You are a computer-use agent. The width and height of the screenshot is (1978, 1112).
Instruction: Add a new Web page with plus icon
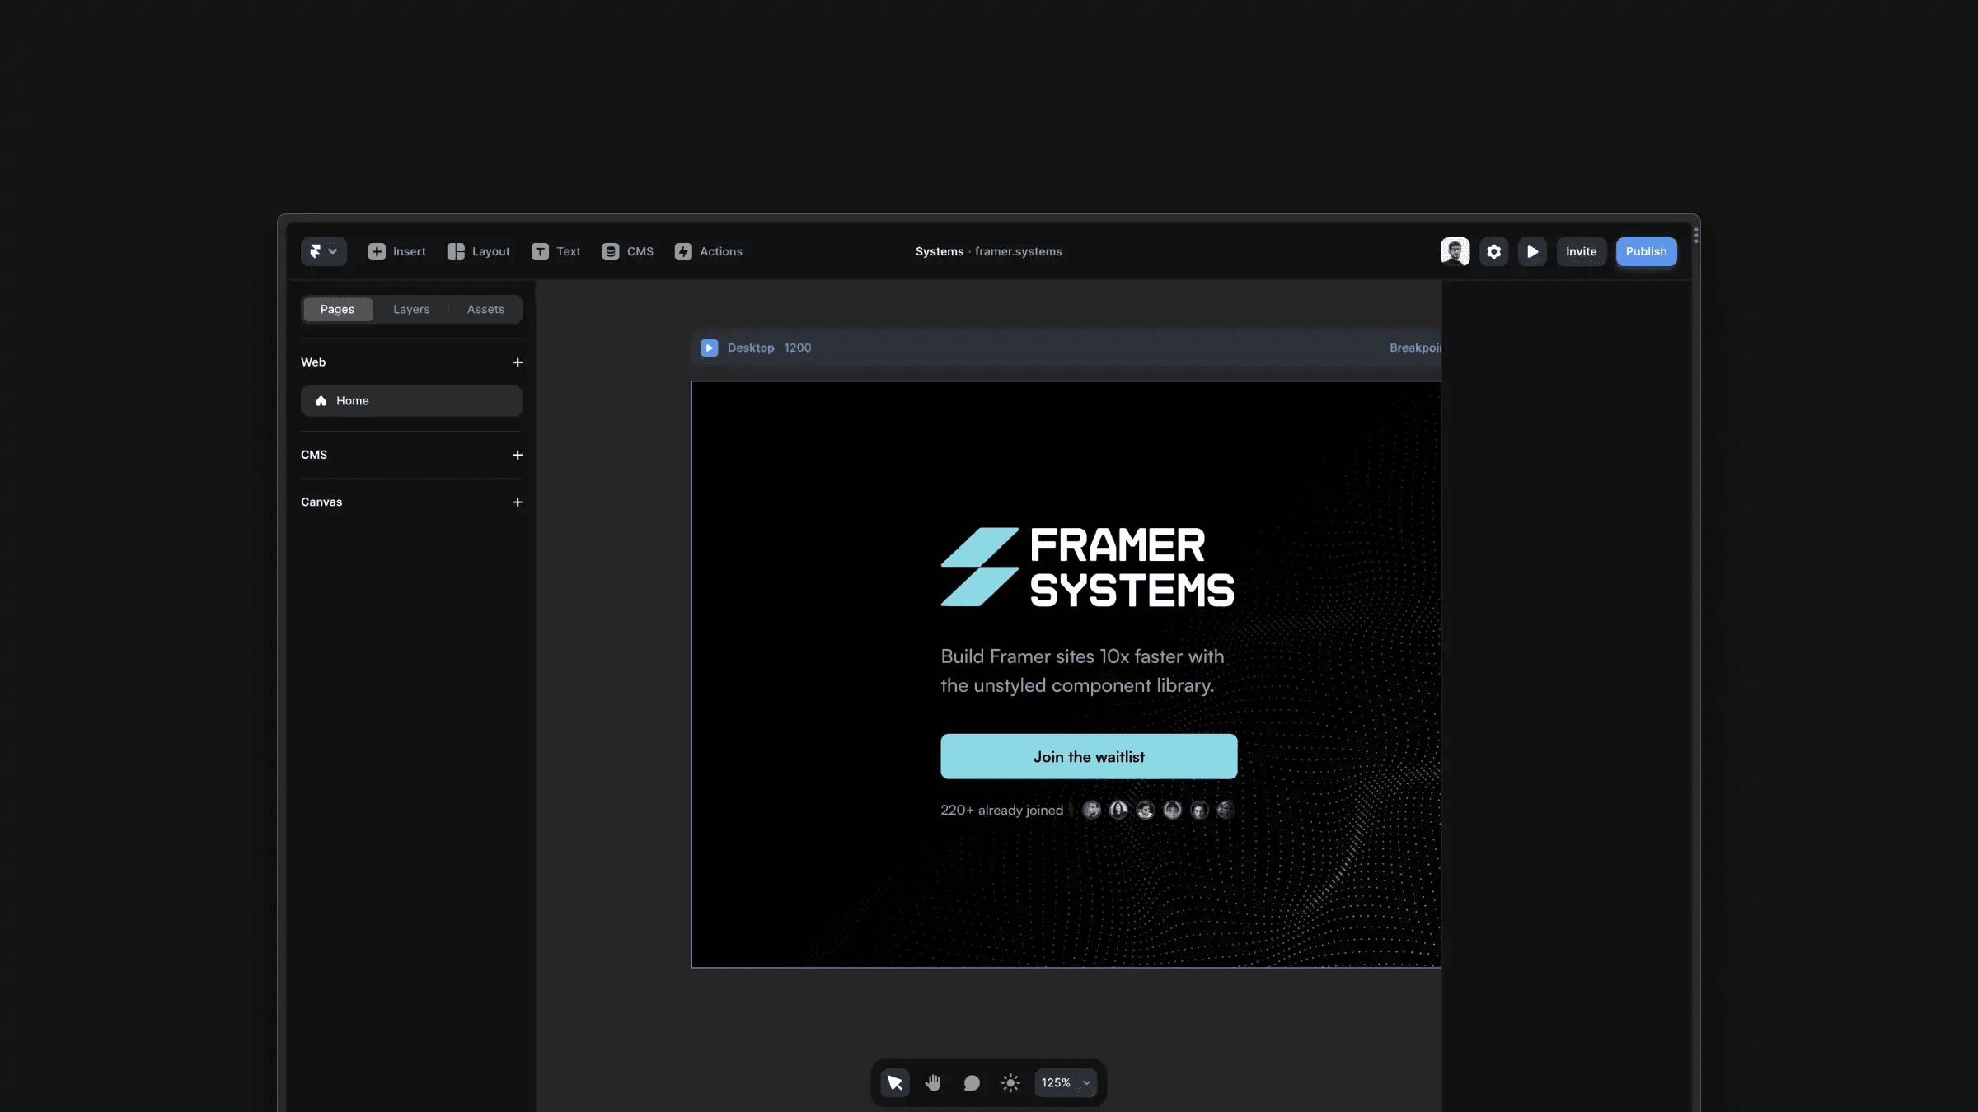tap(518, 362)
